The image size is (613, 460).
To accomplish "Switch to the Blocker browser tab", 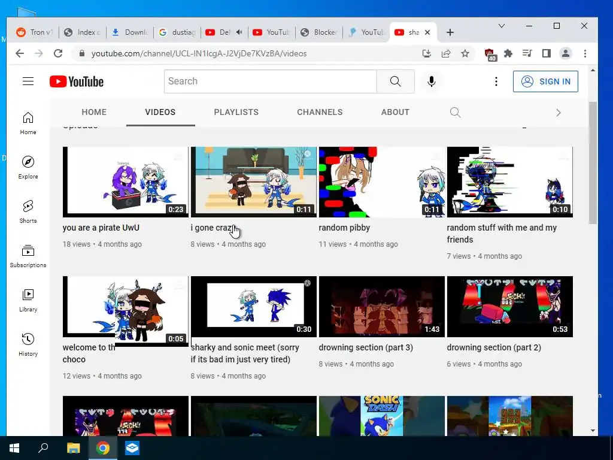I will click(319, 32).
